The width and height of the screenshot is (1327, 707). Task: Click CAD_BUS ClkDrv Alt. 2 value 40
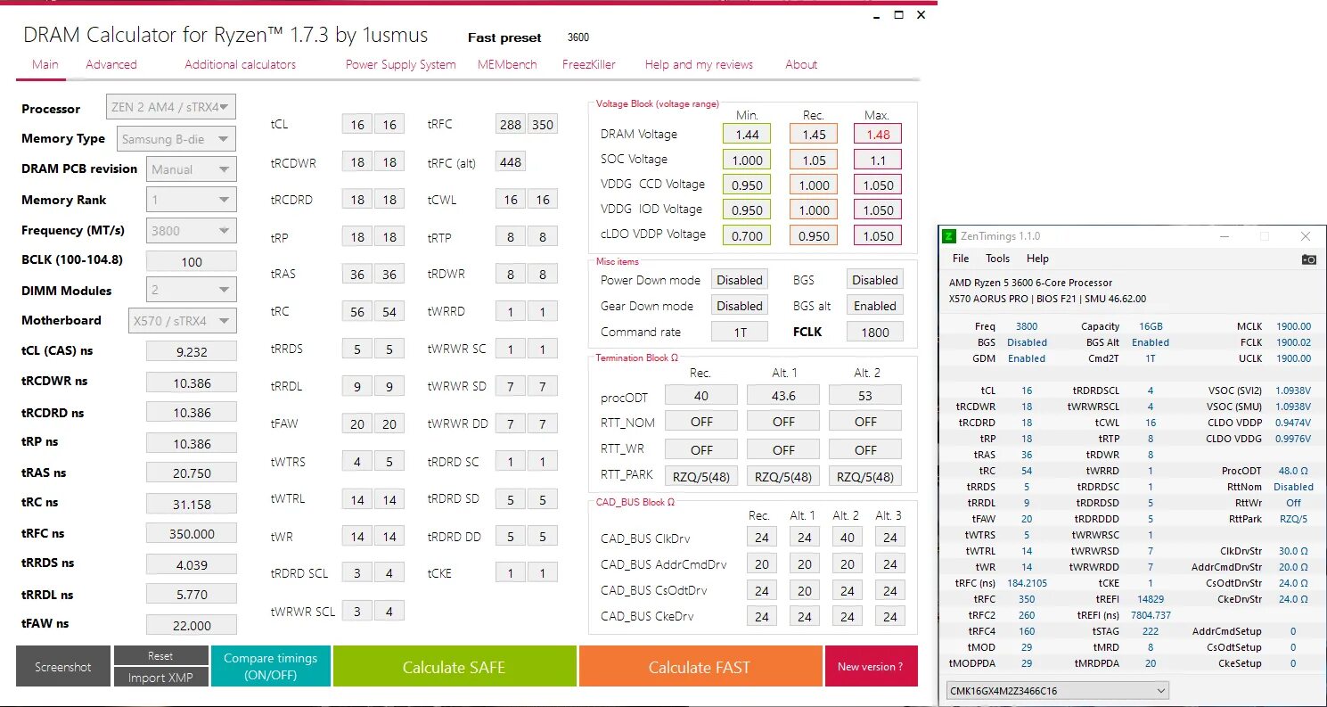848,537
